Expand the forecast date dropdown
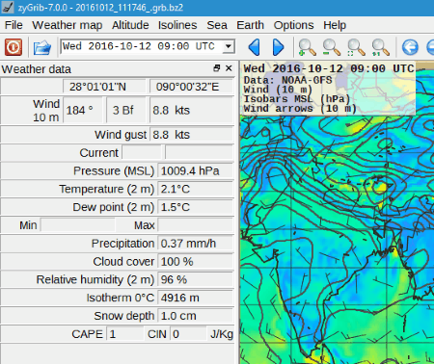434x364 pixels. coord(228,46)
